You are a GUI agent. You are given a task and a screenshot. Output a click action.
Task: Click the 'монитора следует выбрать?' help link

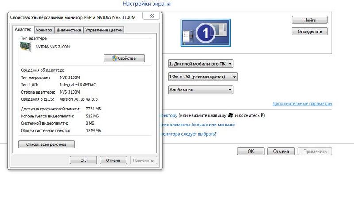[192, 133]
